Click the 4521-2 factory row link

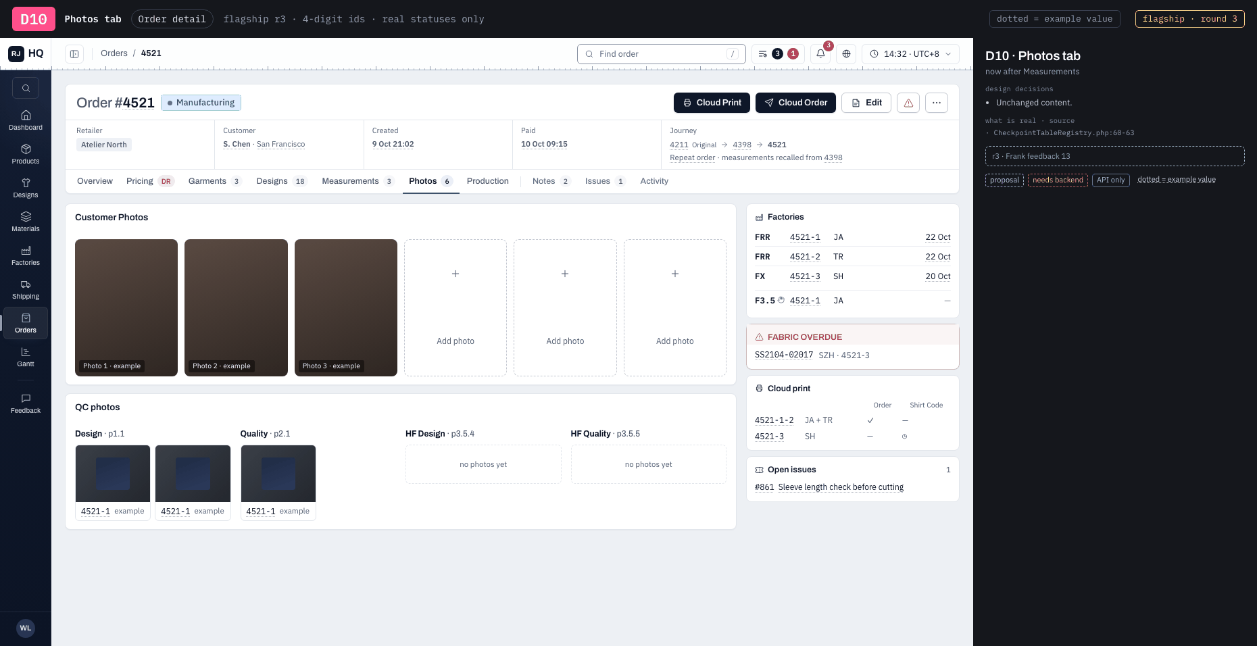pos(805,257)
